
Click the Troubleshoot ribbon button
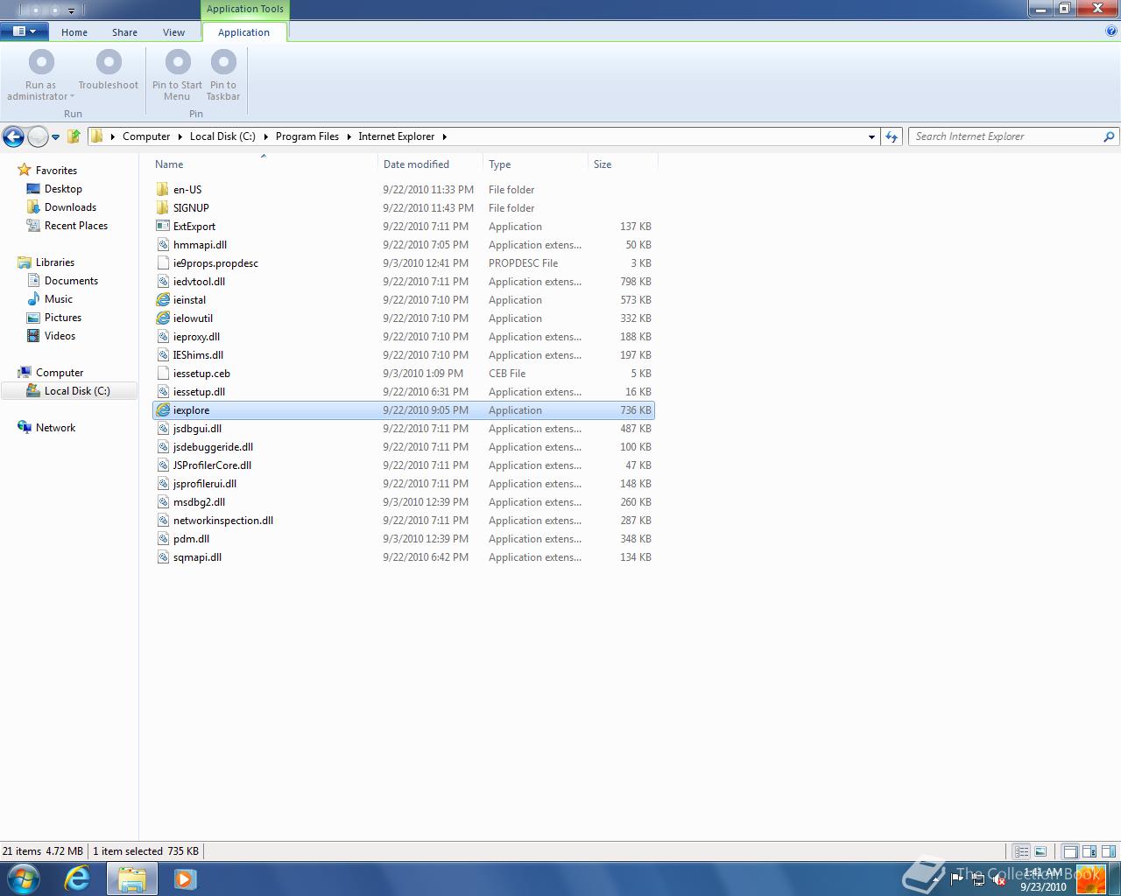(x=109, y=70)
